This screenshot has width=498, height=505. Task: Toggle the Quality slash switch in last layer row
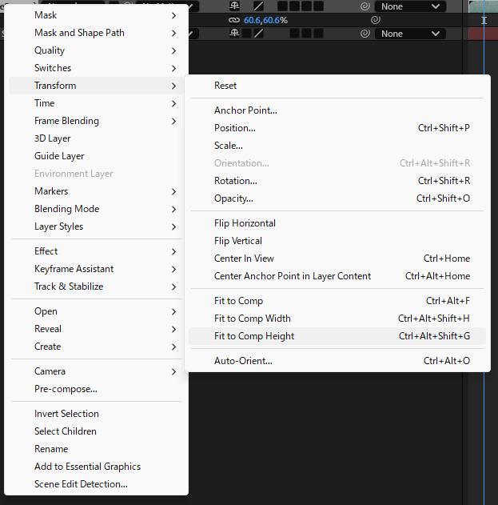coord(259,33)
